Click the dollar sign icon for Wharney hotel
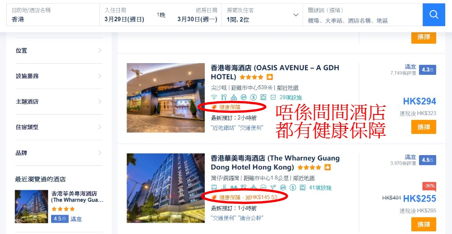The image size is (452, 234). 293,188
